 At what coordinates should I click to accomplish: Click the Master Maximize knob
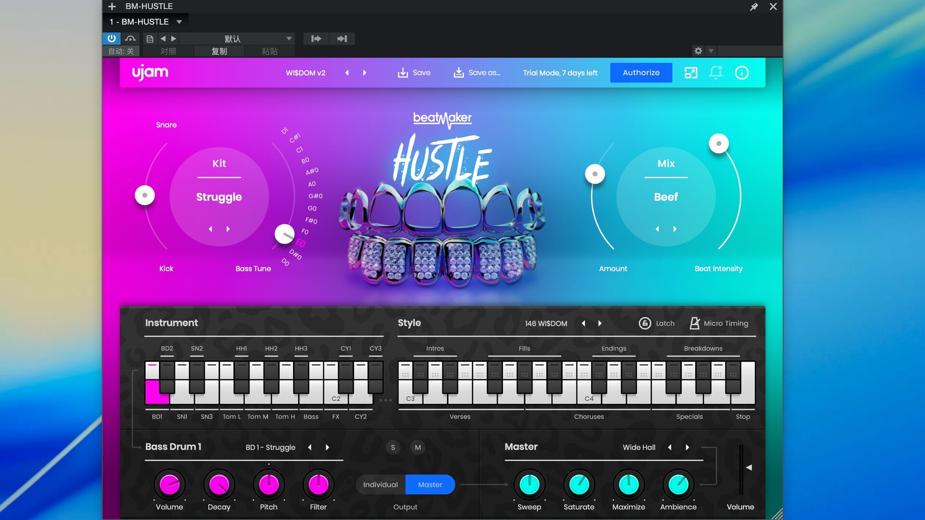coord(629,484)
